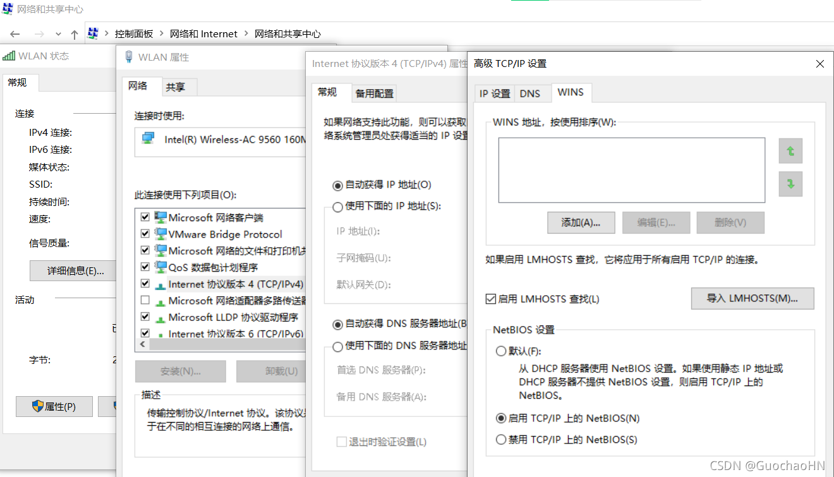The image size is (834, 477).
Task: Click the green move-up arrow button
Action: coord(790,151)
